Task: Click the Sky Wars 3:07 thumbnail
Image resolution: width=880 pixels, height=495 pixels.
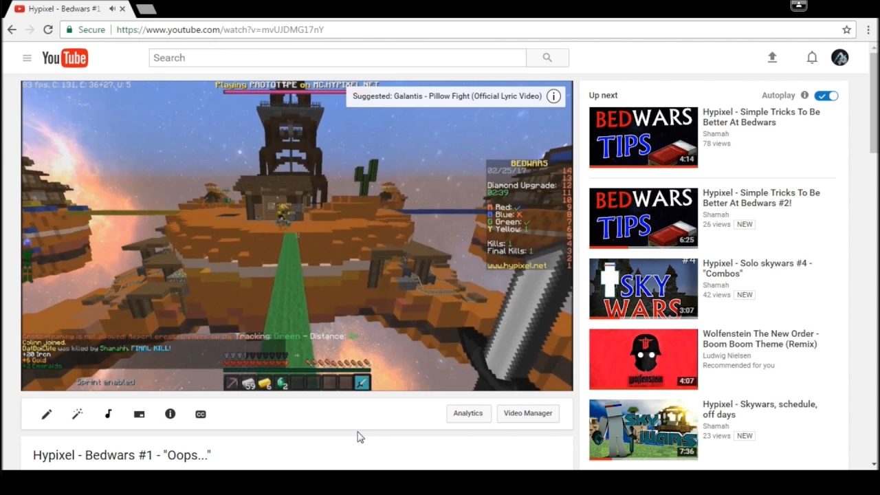Action: click(643, 288)
